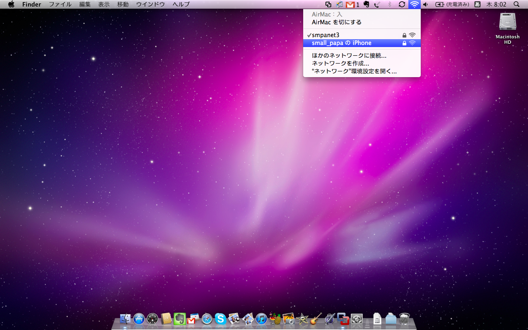Open the ヘルプ menu
The height and width of the screenshot is (330, 528).
point(181,5)
